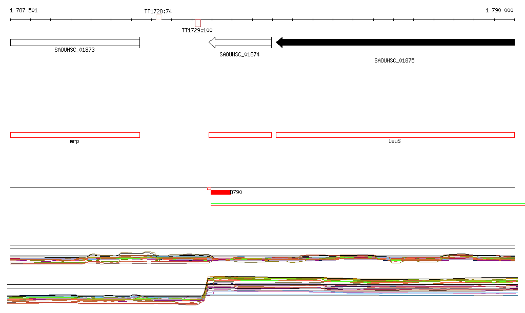Click the red mrp annotation rectangle
Image resolution: width=525 pixels, height=313 pixels.
tap(75, 135)
